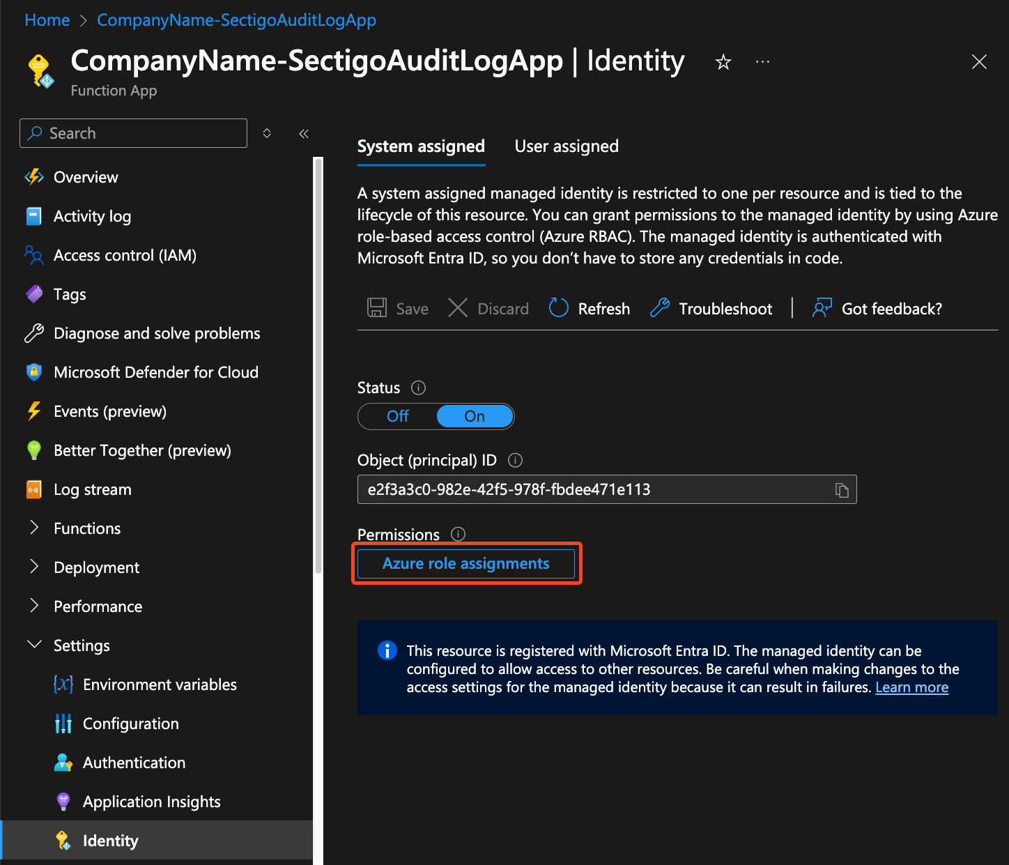This screenshot has width=1009, height=865.
Task: Click the blue info icon in the notice banner
Action: click(x=387, y=650)
